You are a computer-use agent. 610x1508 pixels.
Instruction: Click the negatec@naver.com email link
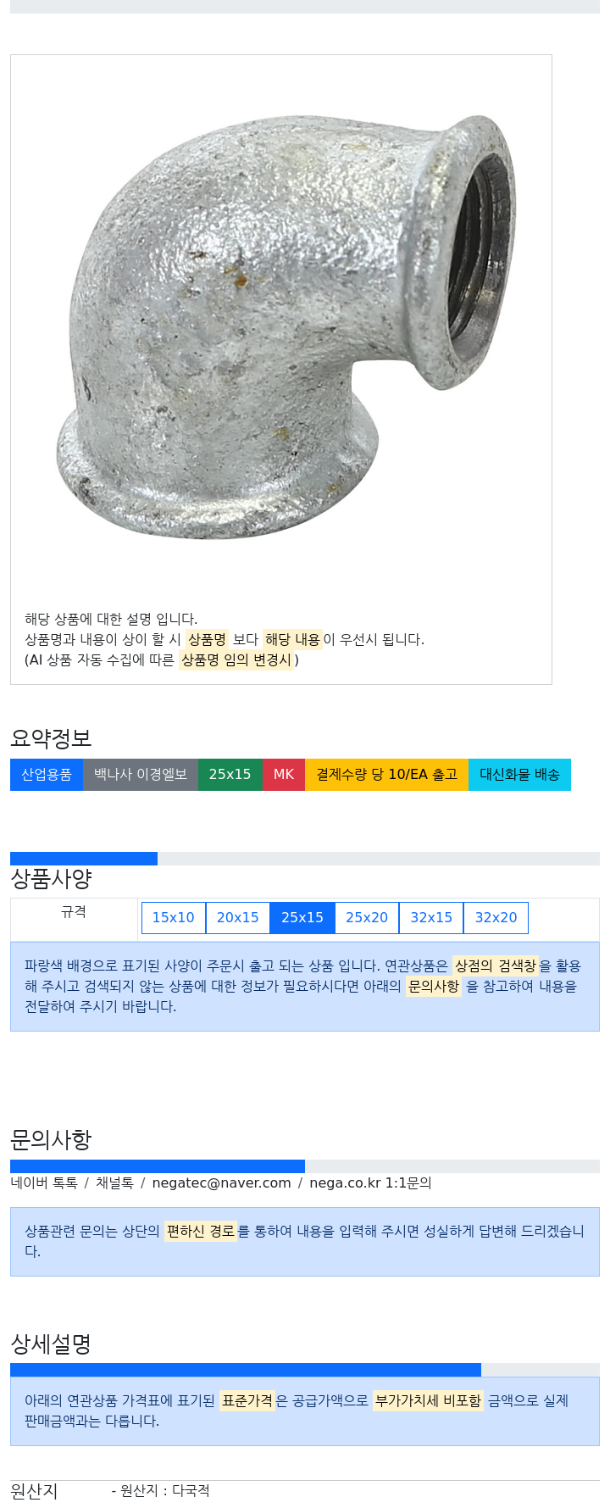pos(221,1182)
